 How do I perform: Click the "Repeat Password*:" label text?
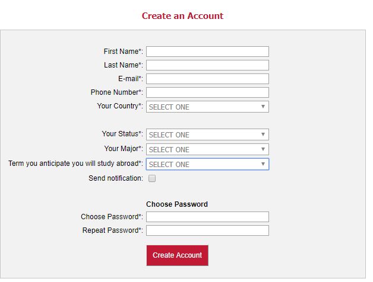[x=112, y=230]
